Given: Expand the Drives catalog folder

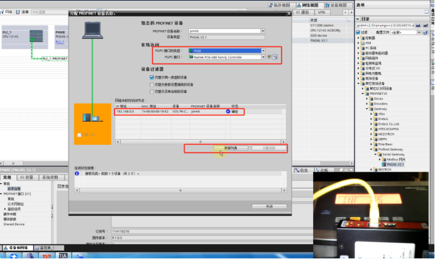Looking at the screenshot, I should [367, 98].
